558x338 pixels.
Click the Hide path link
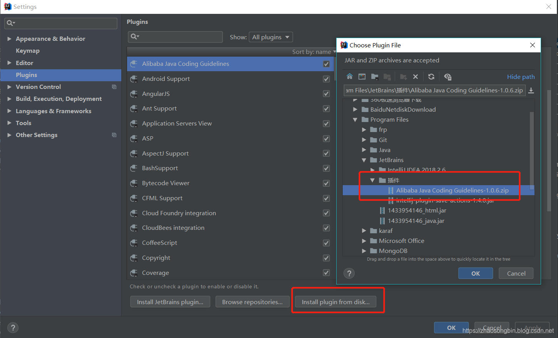pos(521,77)
